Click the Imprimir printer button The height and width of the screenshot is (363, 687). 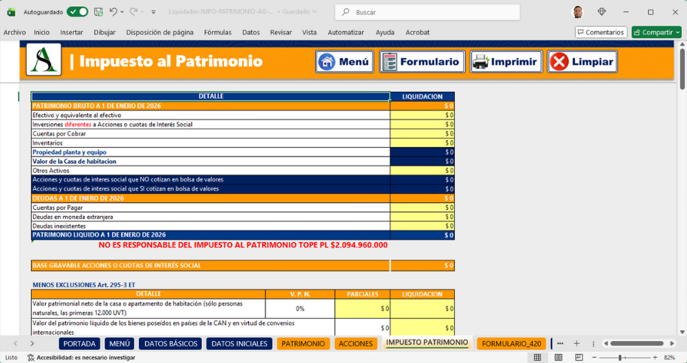(x=506, y=61)
